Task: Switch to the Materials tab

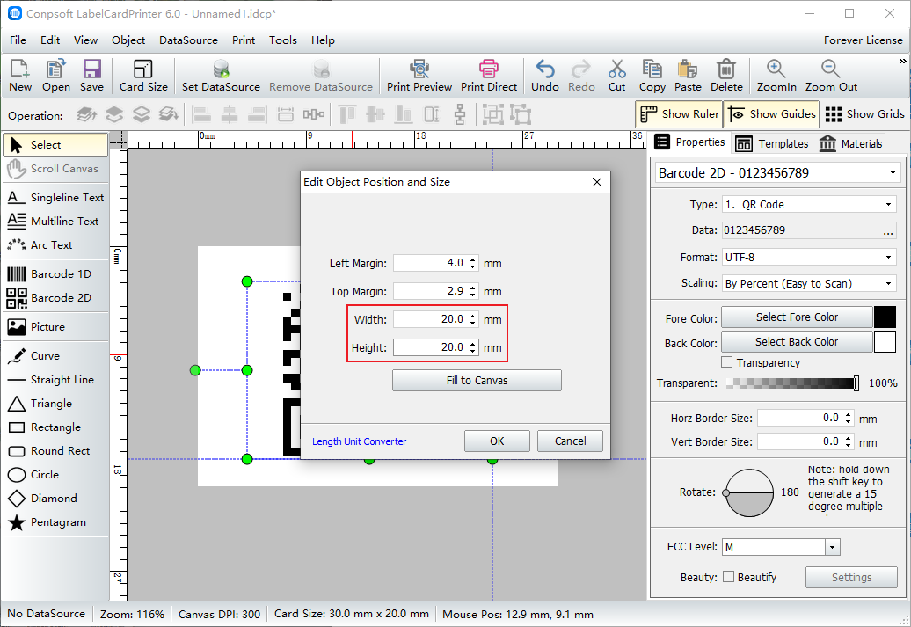Action: pos(850,143)
